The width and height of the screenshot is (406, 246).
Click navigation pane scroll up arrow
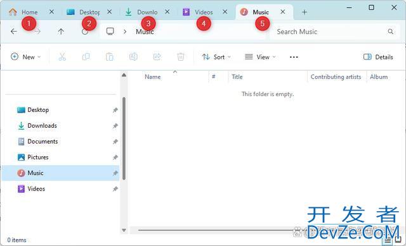[x=124, y=75]
